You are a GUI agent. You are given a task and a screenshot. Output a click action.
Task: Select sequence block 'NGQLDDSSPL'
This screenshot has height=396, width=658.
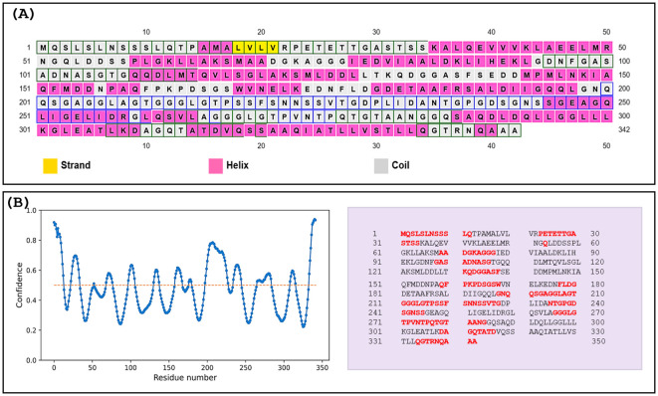pos(556,244)
